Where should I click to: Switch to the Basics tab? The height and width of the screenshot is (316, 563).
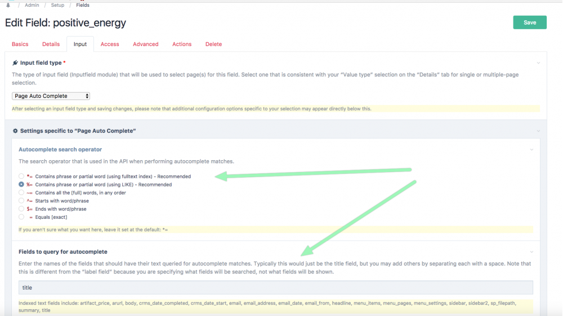point(20,44)
